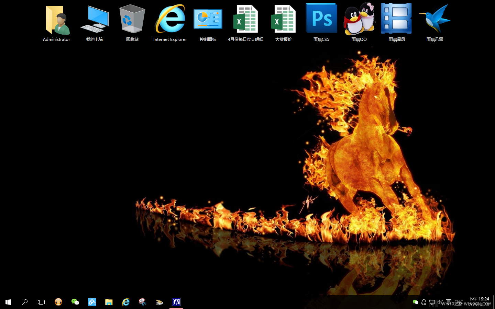
Task: Open the Windows Start menu
Action: 8,302
